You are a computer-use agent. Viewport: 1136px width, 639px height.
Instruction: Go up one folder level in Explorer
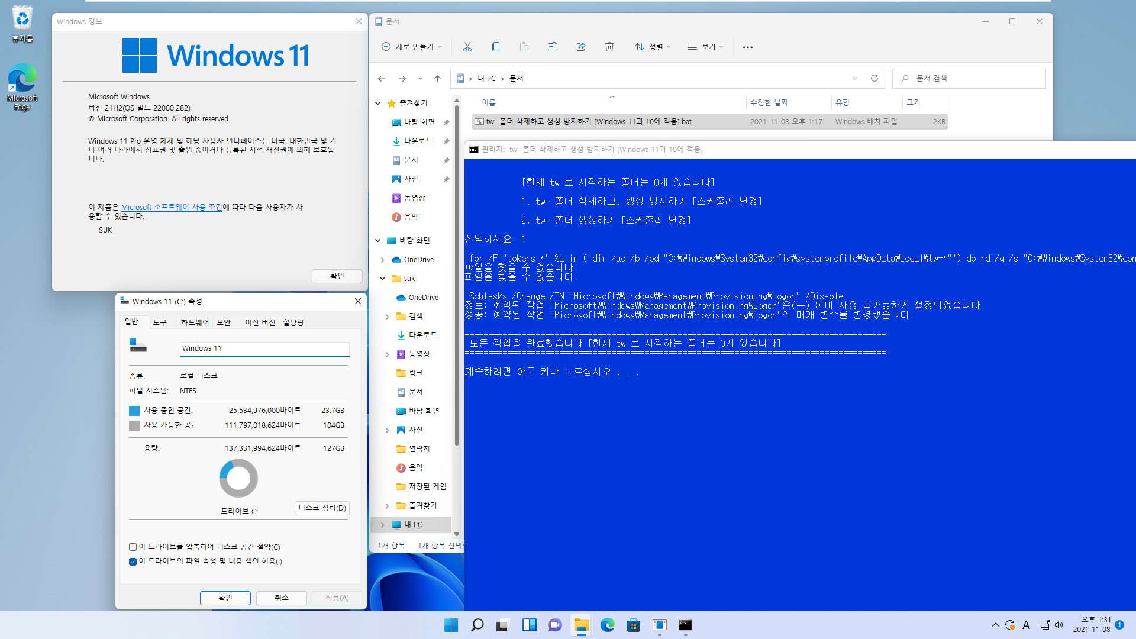coord(437,78)
